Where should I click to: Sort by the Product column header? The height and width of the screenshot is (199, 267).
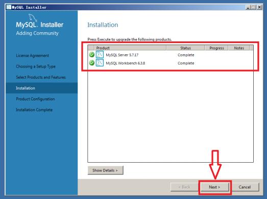point(130,48)
